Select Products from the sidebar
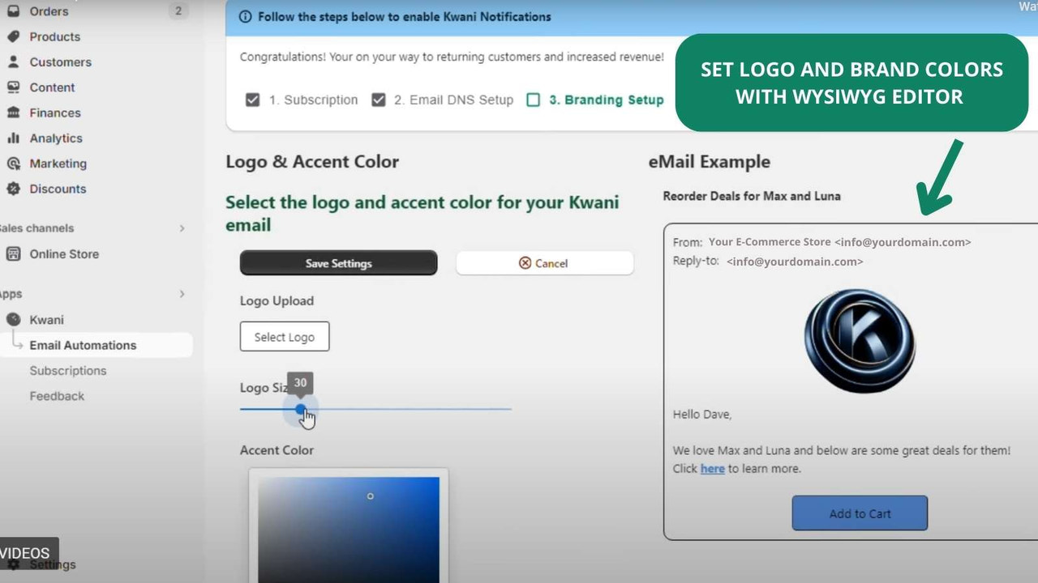Viewport: 1038px width, 583px height. coord(54,36)
